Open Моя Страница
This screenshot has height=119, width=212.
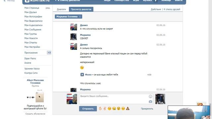[x=32, y=8]
